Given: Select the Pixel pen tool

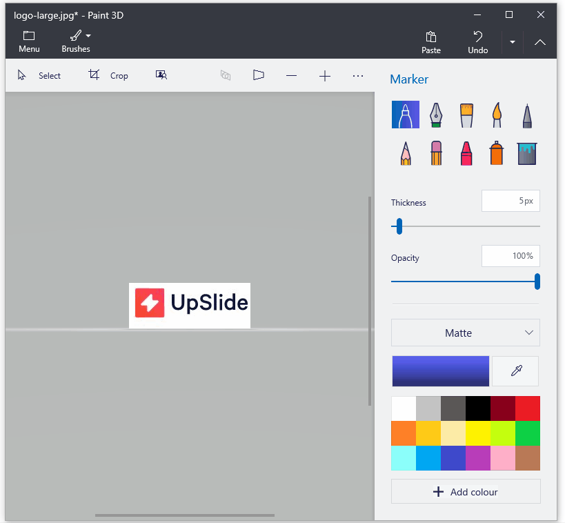Looking at the screenshot, I should [x=527, y=116].
